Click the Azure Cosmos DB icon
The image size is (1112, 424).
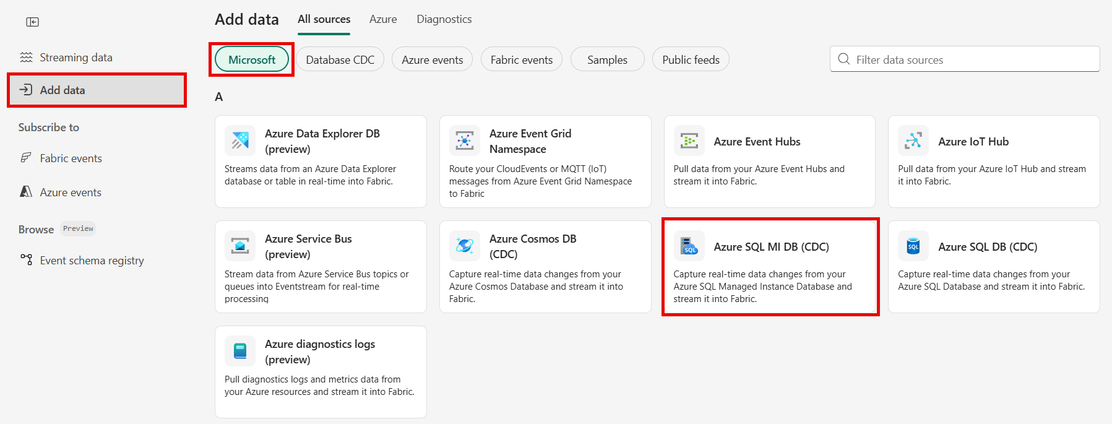click(465, 246)
